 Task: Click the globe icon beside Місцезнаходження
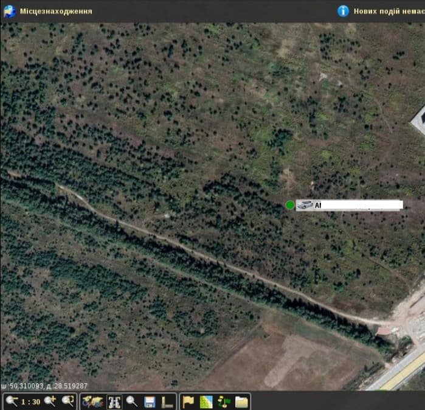[x=10, y=11]
